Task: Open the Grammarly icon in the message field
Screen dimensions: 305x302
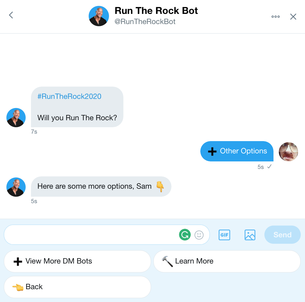Action: point(185,235)
